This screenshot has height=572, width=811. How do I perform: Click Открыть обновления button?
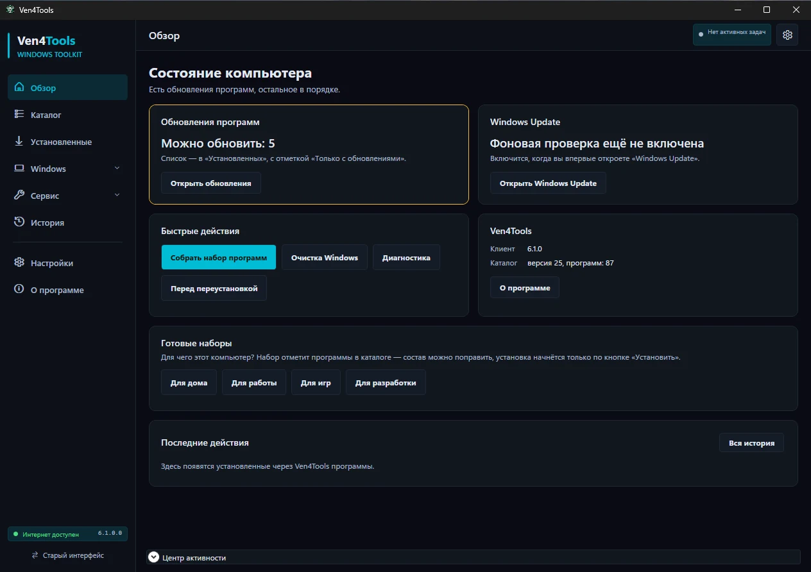point(211,183)
